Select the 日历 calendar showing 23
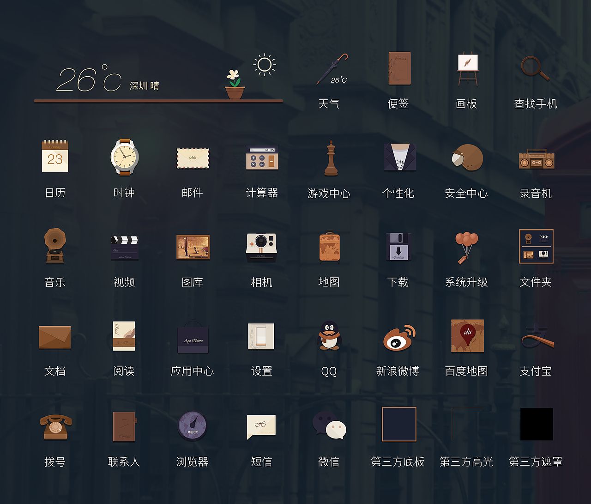The height and width of the screenshot is (504, 591). pyautogui.click(x=55, y=157)
